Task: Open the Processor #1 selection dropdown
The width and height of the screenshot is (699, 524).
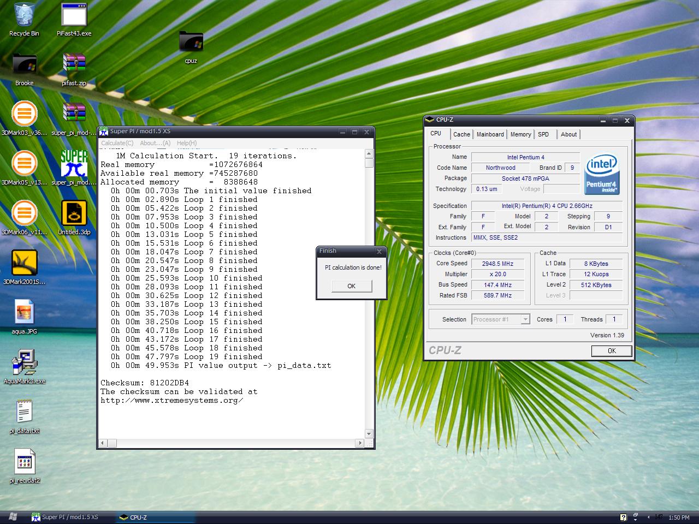Action: click(x=525, y=319)
